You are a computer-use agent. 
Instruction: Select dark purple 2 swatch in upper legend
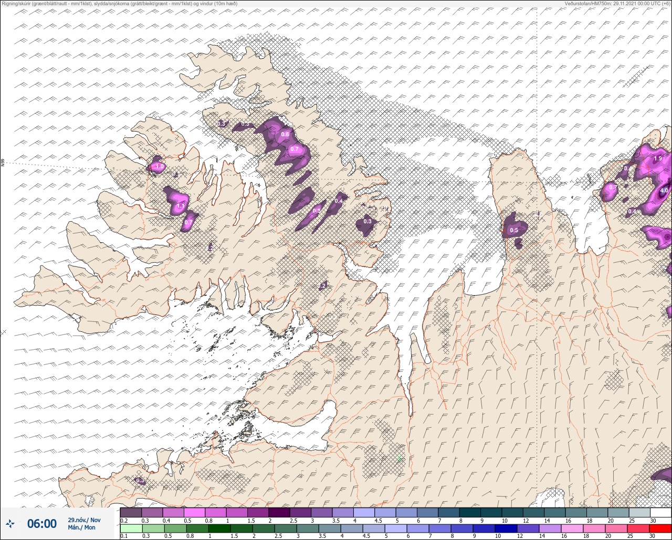pos(279,512)
